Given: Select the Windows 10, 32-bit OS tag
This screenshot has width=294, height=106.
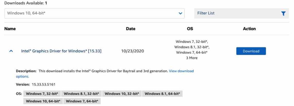Looking at the screenshot, I should pyautogui.click(x=122, y=94).
